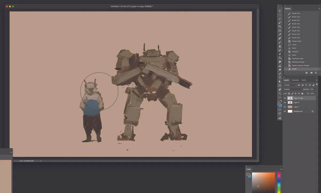Select the Move tool in the toolbar
The image size is (321, 193).
click(280, 11)
